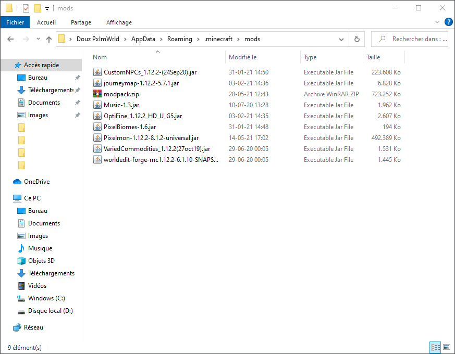
Task: Open Téléchargements under Ce PC
Action: pyautogui.click(x=46, y=273)
